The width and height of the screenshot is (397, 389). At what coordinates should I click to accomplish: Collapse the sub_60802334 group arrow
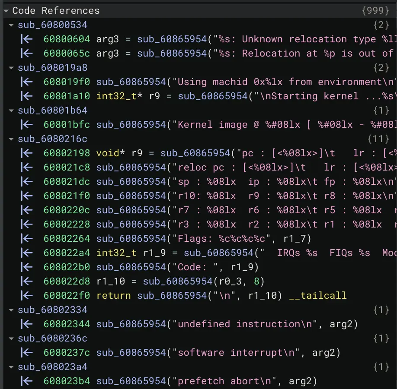tap(12, 310)
